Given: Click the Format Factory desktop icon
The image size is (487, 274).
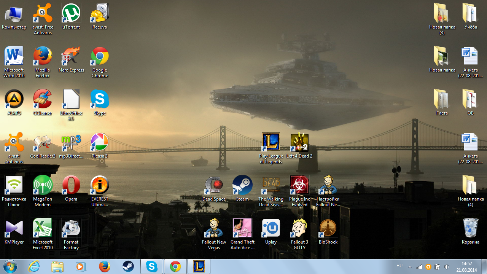Looking at the screenshot, I should pos(71,228).
